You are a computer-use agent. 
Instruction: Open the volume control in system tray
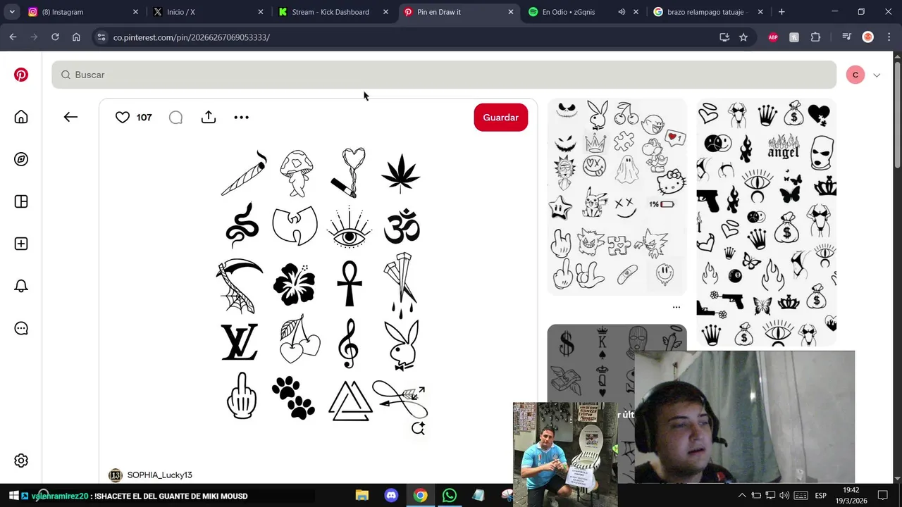coord(784,496)
